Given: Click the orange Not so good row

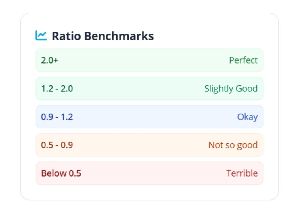Looking at the screenshot, I should pyautogui.click(x=149, y=145).
